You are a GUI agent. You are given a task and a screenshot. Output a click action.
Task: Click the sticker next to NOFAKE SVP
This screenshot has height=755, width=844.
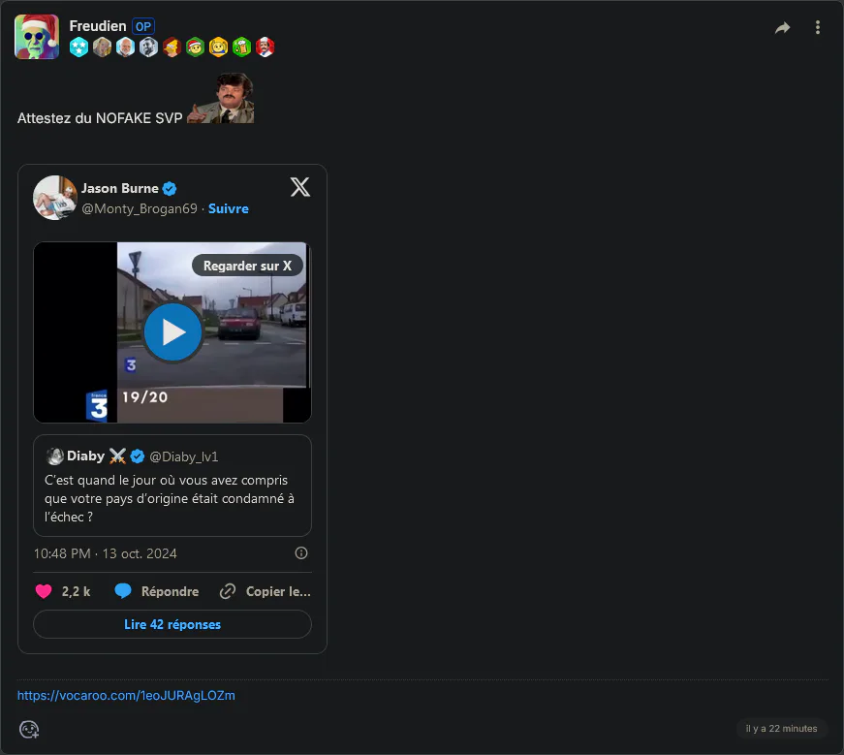coord(221,99)
